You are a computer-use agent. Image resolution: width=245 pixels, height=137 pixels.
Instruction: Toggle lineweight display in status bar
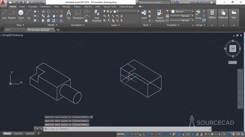174,134
